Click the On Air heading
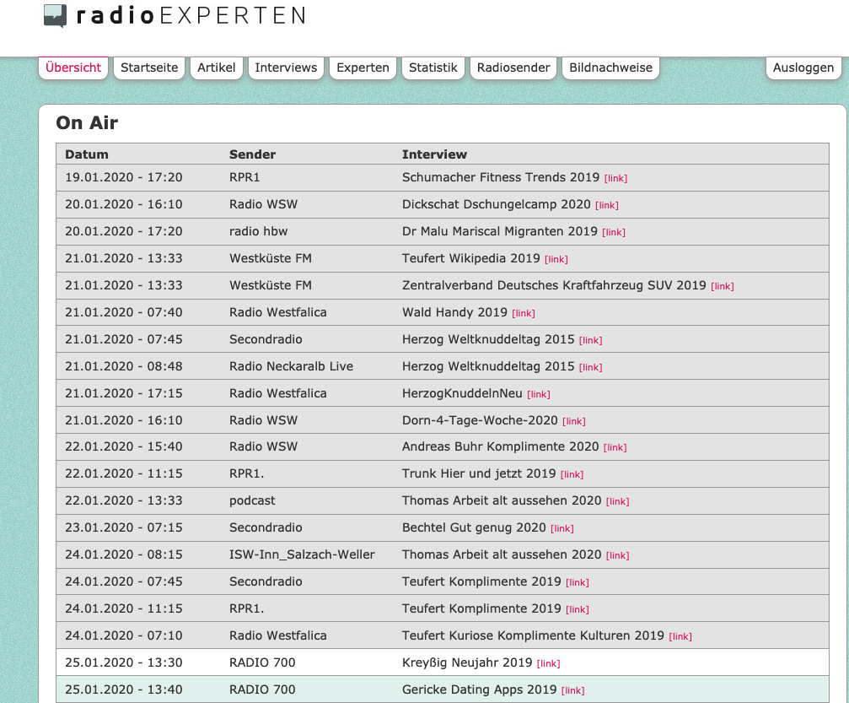 point(87,122)
